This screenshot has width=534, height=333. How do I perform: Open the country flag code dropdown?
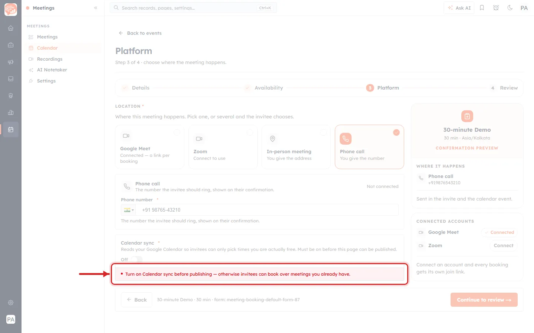click(129, 210)
